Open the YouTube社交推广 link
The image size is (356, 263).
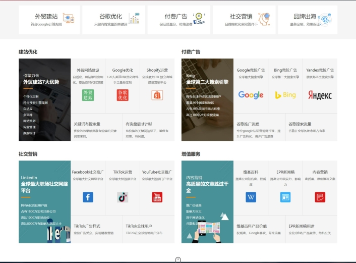coord(157,172)
